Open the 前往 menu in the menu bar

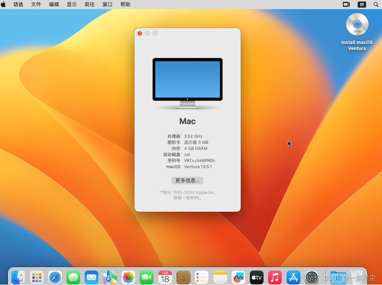[x=89, y=4]
